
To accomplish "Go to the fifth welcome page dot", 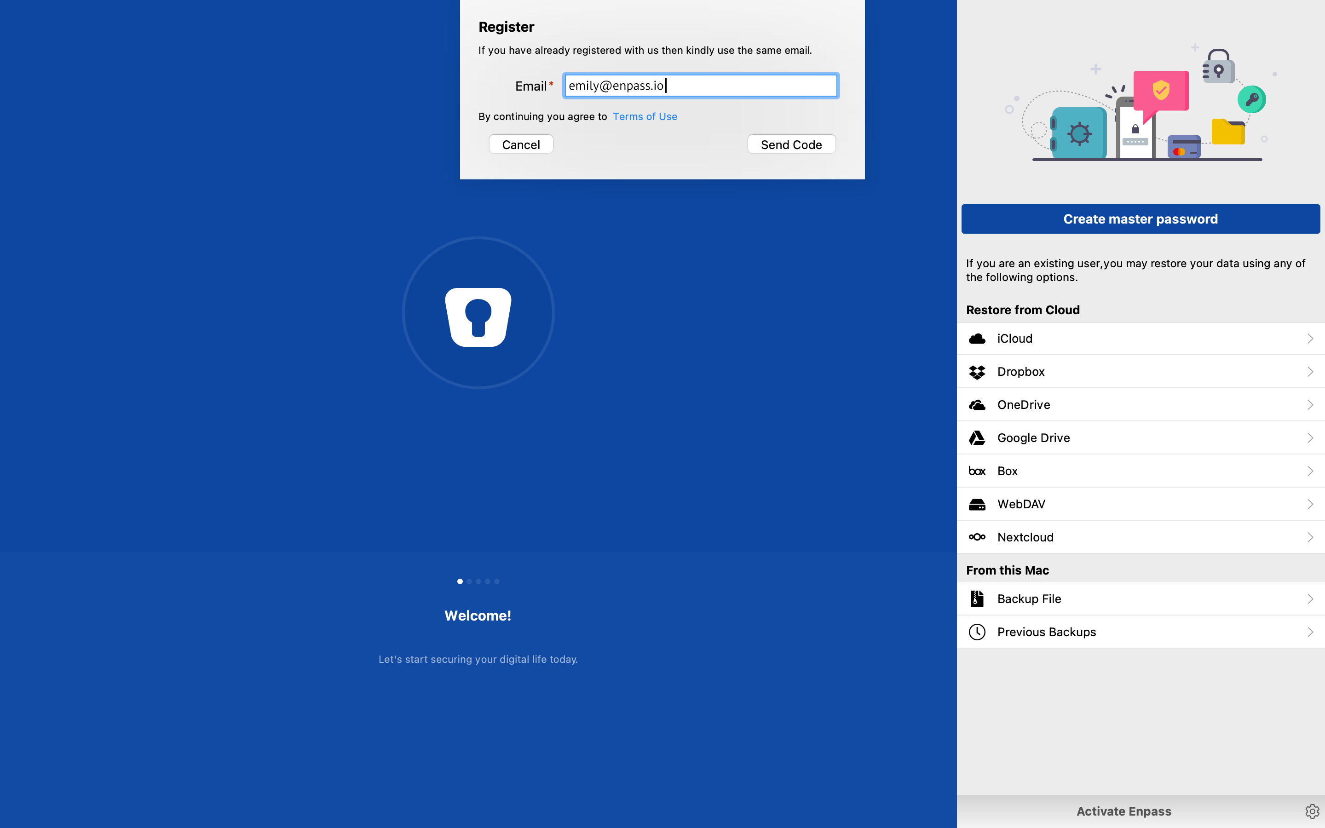I will [x=497, y=581].
